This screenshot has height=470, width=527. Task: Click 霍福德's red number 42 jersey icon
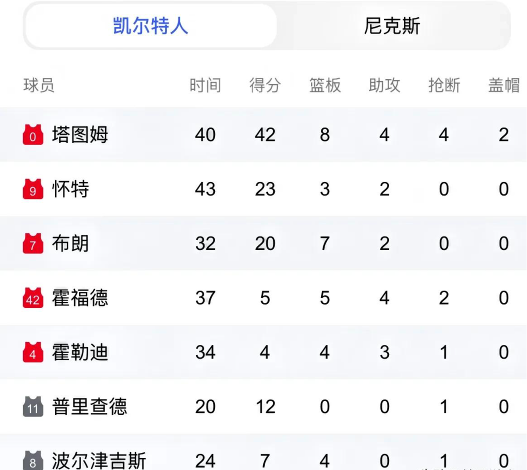tap(33, 298)
